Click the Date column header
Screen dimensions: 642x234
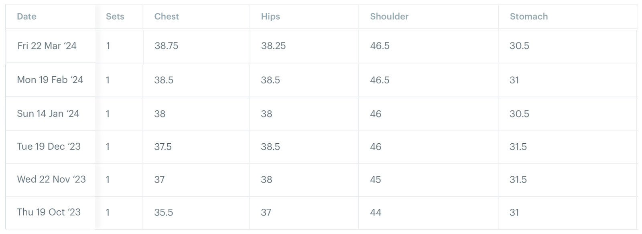26,16
